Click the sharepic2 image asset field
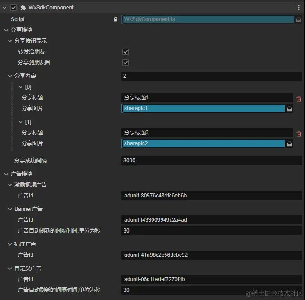 pos(203,143)
